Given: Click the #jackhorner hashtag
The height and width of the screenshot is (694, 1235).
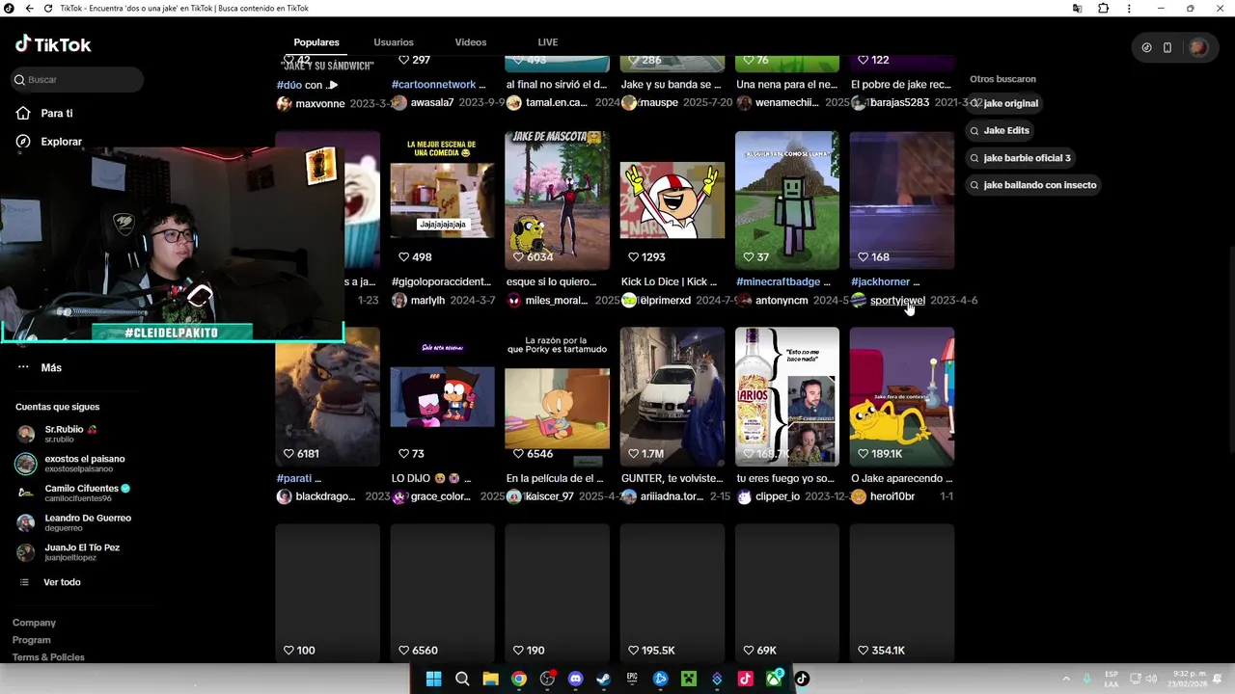Looking at the screenshot, I should (880, 281).
